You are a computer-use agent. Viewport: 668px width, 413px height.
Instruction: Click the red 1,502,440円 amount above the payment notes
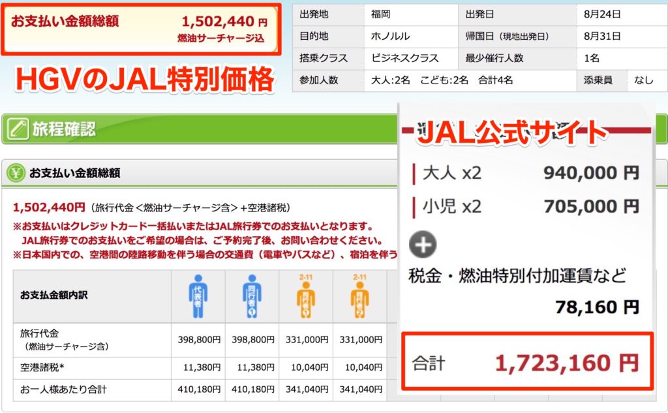pyautogui.click(x=49, y=207)
